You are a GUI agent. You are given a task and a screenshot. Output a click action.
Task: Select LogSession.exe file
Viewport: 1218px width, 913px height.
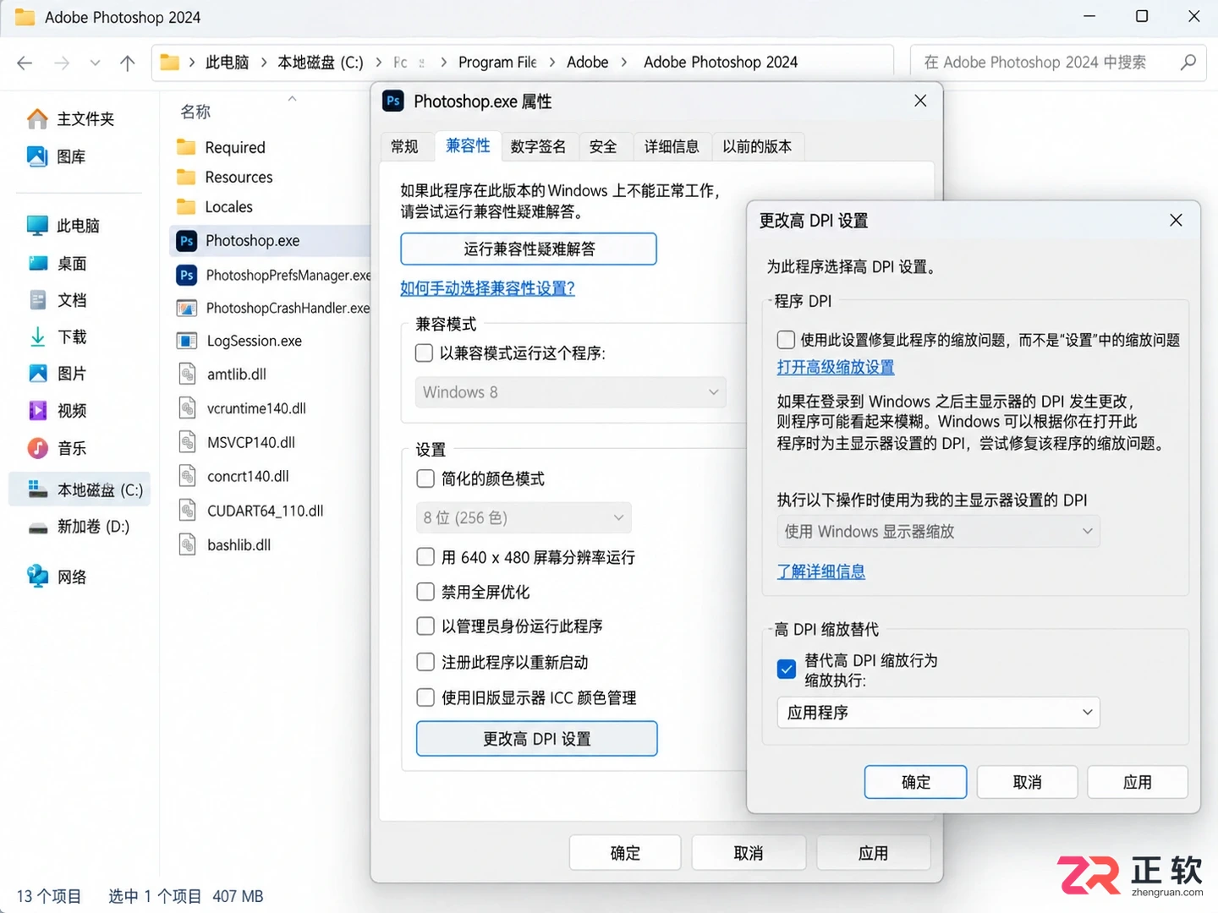pyautogui.click(x=239, y=341)
